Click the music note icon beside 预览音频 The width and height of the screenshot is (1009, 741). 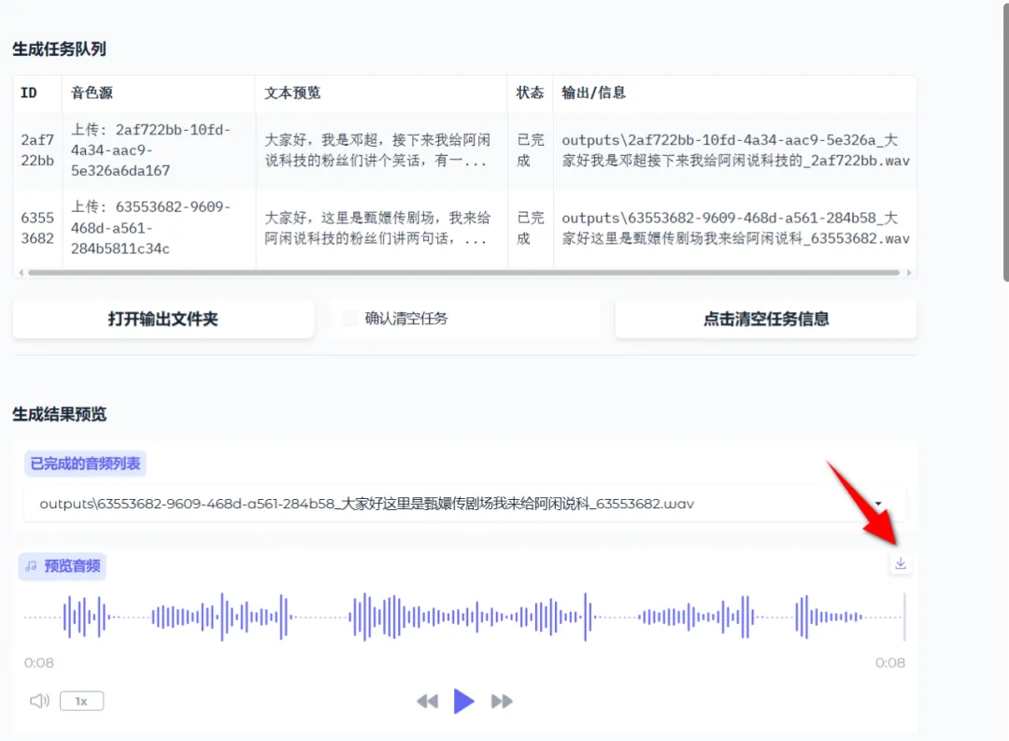32,566
